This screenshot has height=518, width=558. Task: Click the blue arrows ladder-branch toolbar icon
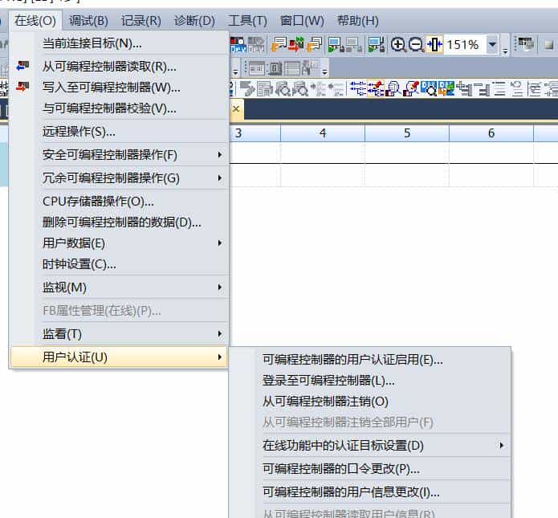click(358, 88)
